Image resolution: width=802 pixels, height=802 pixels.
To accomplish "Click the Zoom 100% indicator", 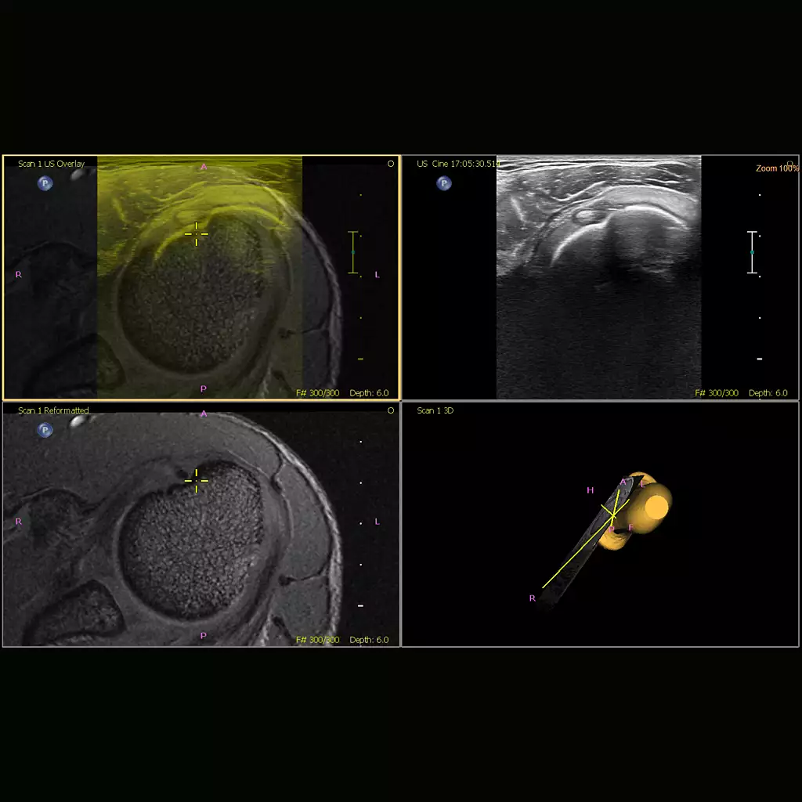I will coord(776,168).
